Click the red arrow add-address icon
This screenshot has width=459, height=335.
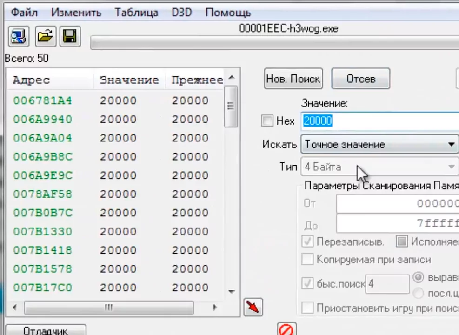tap(253, 307)
